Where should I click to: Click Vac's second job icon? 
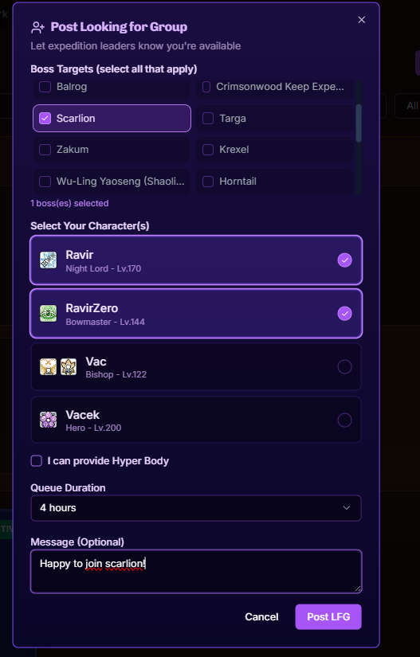(69, 366)
